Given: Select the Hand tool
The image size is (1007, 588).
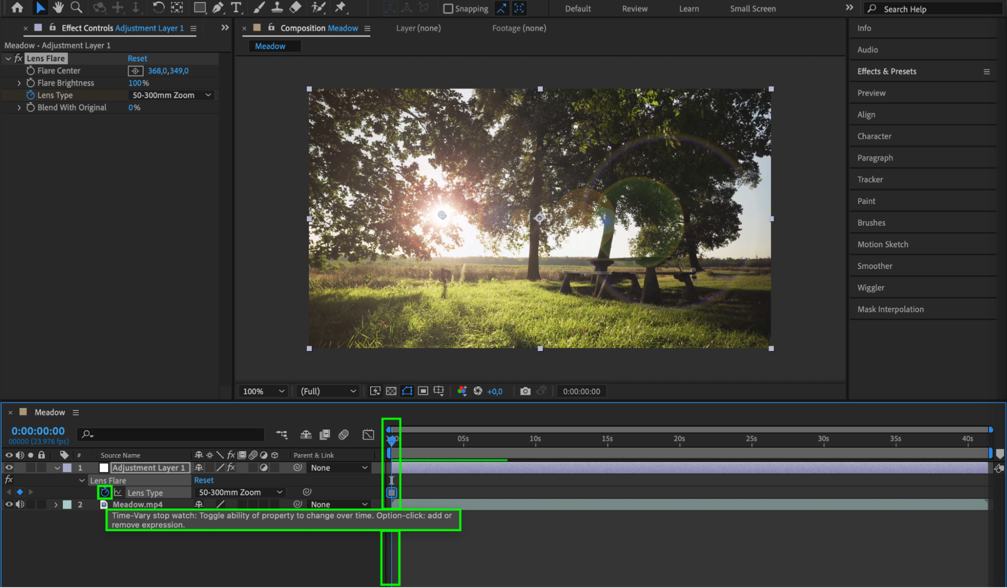Looking at the screenshot, I should click(x=58, y=8).
